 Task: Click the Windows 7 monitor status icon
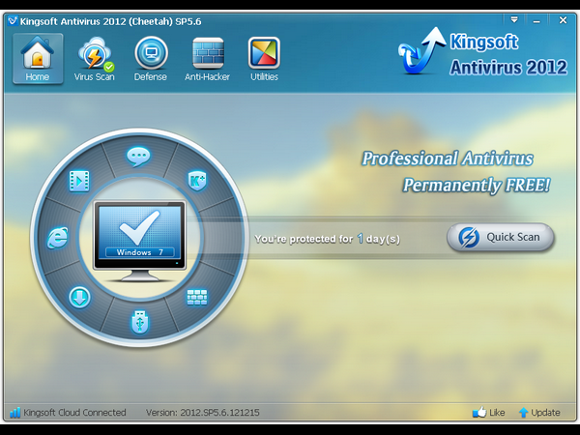click(x=139, y=241)
